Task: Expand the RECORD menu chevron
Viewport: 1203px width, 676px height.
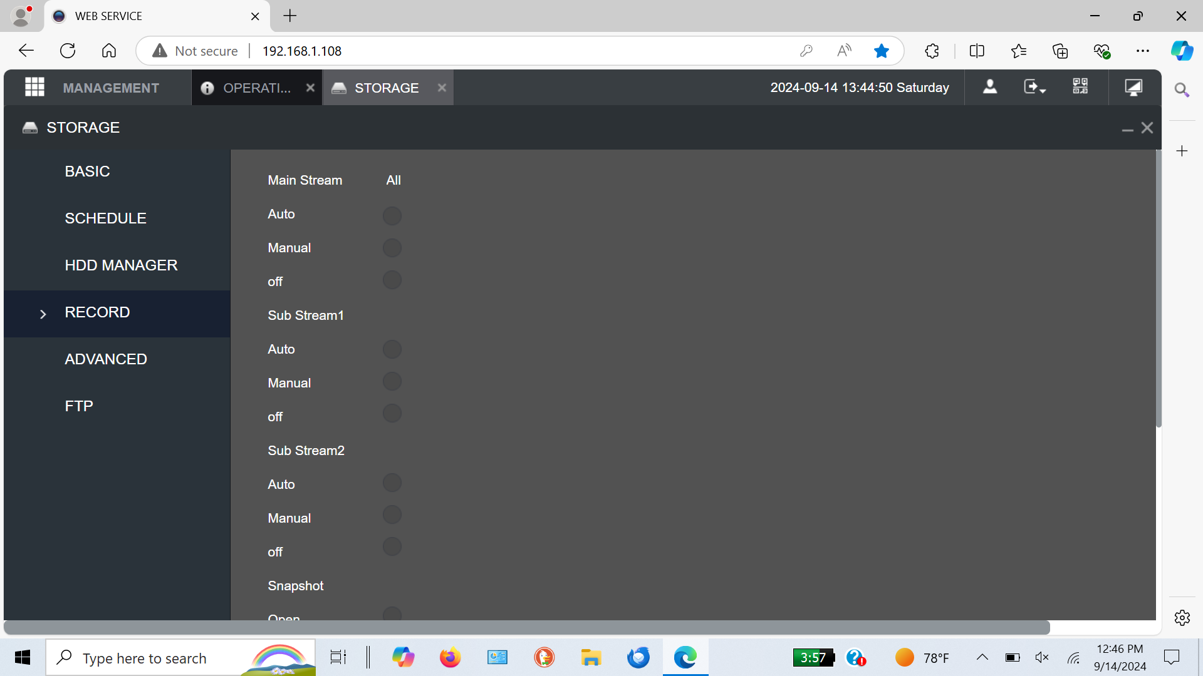Action: tap(43, 314)
